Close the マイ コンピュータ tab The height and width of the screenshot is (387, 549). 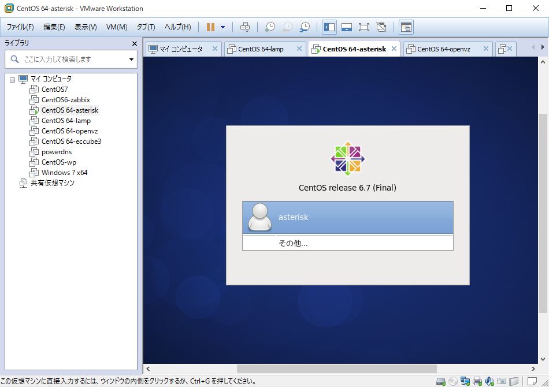(x=215, y=49)
